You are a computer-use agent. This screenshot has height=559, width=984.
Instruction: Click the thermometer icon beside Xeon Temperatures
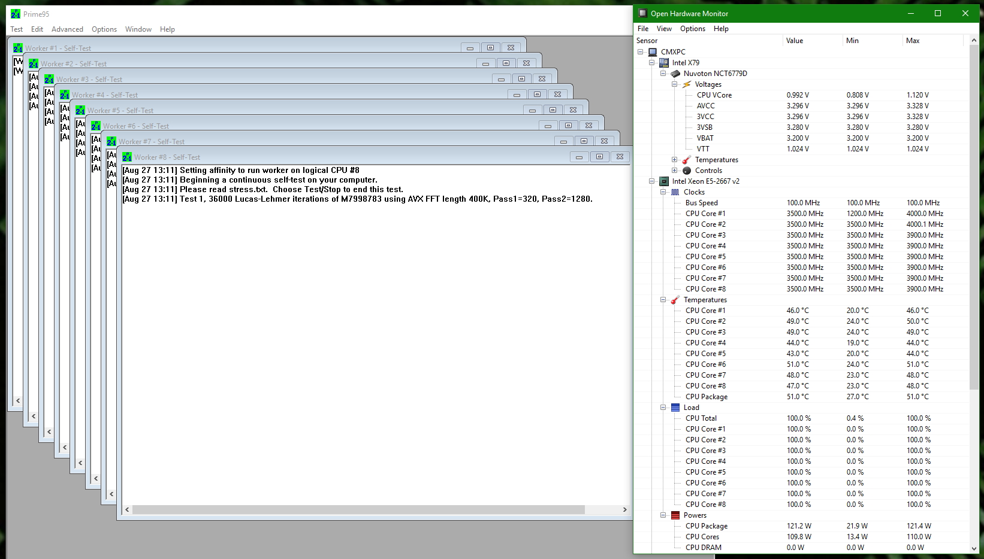[x=675, y=300]
